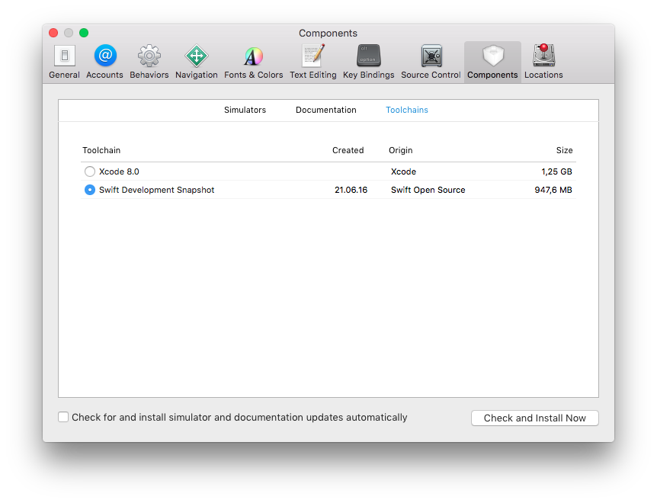
Task: Switch to the Simulators tab
Action: [245, 110]
